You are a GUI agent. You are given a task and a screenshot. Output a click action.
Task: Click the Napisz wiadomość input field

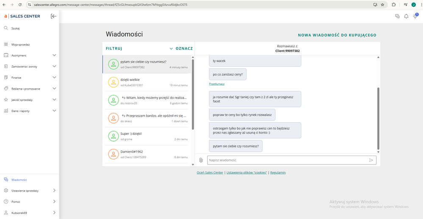[287, 160]
